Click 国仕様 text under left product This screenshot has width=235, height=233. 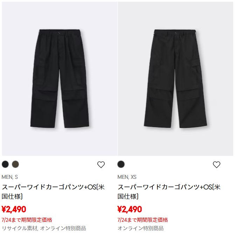pyautogui.click(x=11, y=197)
